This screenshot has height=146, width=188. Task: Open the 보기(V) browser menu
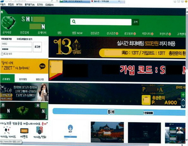click(x=19, y=4)
